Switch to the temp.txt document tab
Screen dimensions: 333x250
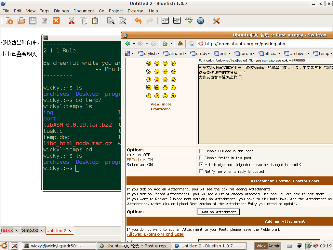[x=30, y=230]
